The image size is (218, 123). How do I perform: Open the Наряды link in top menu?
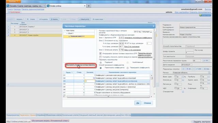(17, 9)
